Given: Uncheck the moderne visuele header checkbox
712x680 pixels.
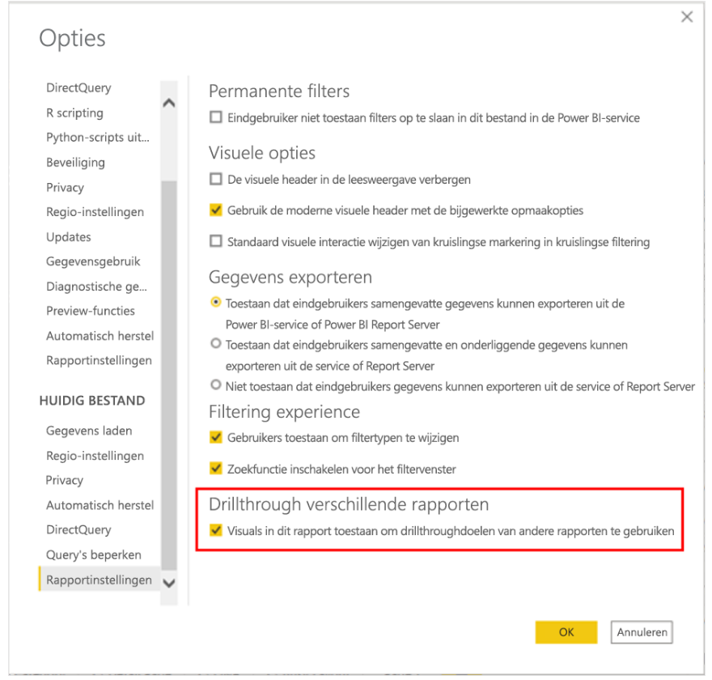Looking at the screenshot, I should tap(216, 210).
